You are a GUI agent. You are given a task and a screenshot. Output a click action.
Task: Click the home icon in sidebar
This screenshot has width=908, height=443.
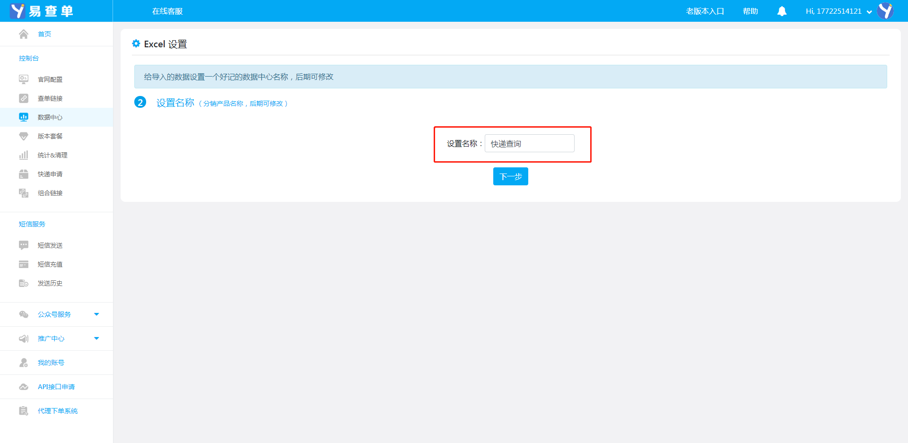(x=24, y=34)
